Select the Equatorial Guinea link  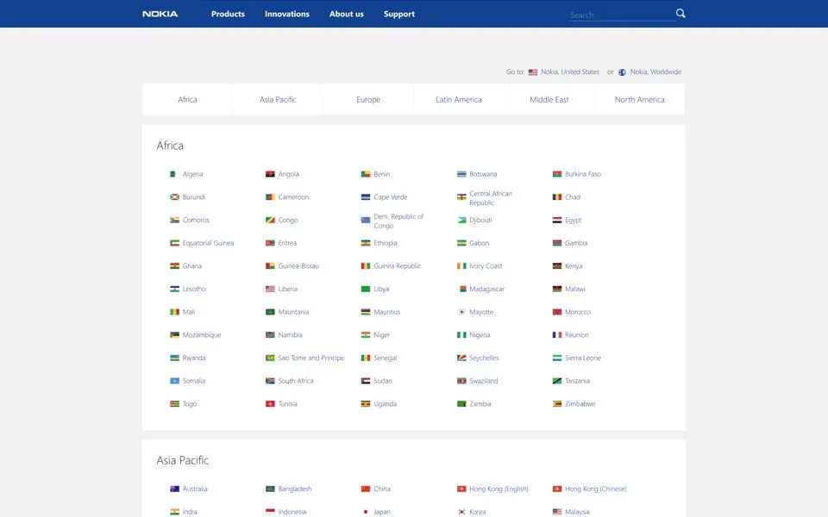(208, 243)
